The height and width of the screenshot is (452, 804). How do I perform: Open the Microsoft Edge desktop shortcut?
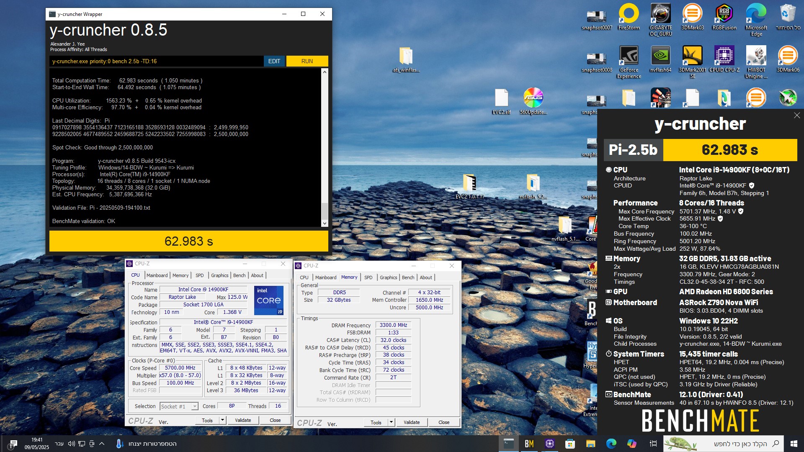click(756, 20)
